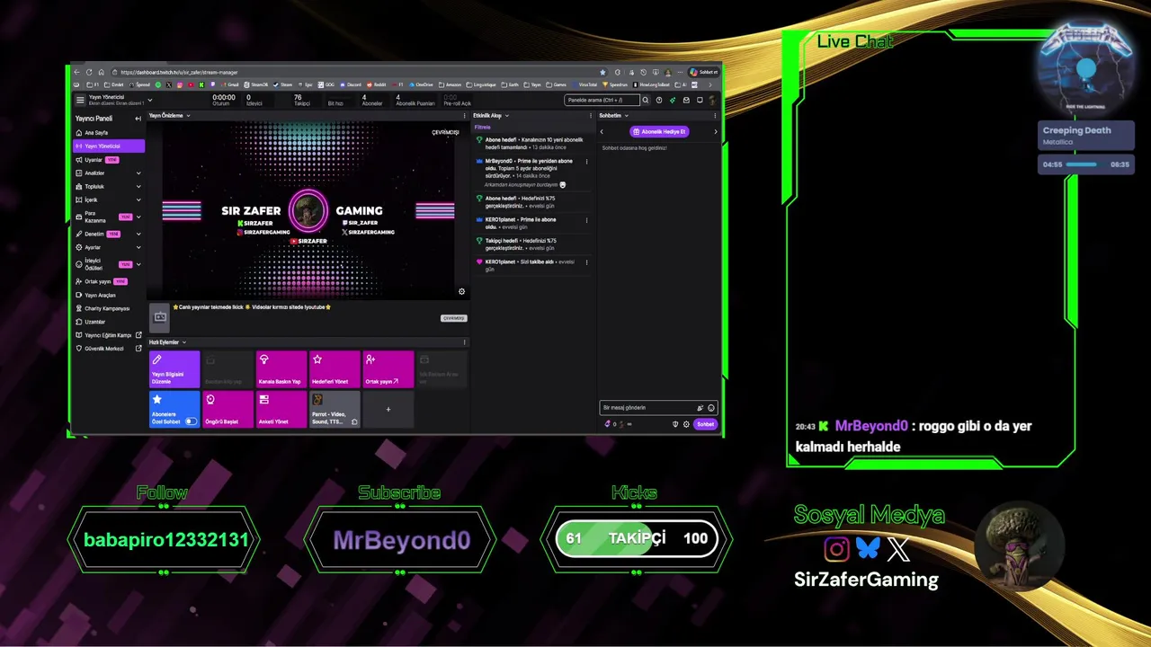
Task: Click the Sohbet send button
Action: (705, 424)
